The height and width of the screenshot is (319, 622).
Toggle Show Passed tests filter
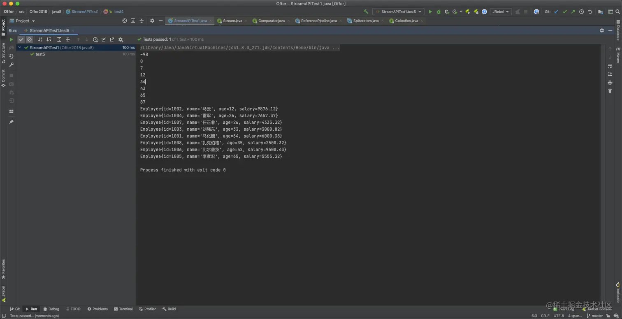pyautogui.click(x=21, y=39)
